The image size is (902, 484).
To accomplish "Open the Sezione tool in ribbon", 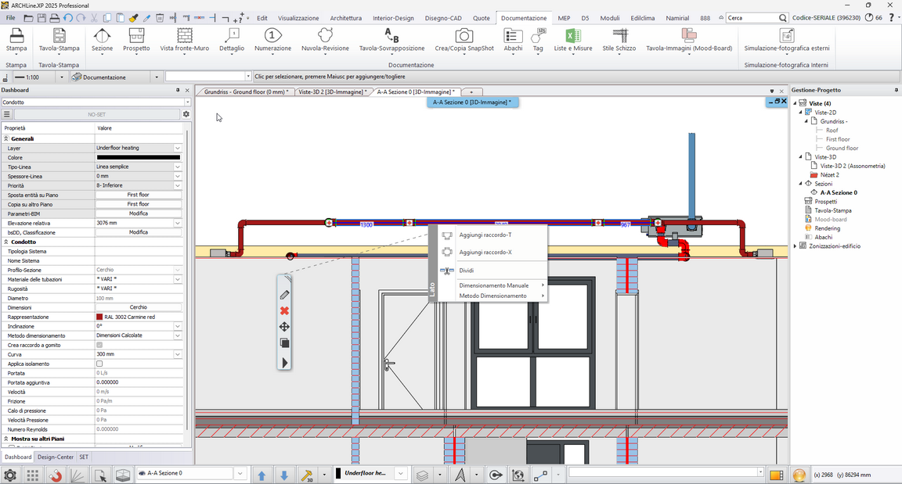I will tap(102, 40).
